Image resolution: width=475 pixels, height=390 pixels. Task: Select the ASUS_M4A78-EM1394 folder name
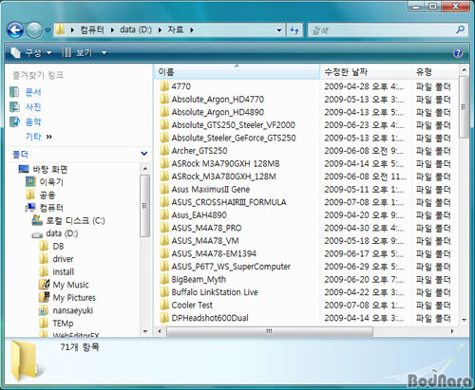click(214, 253)
